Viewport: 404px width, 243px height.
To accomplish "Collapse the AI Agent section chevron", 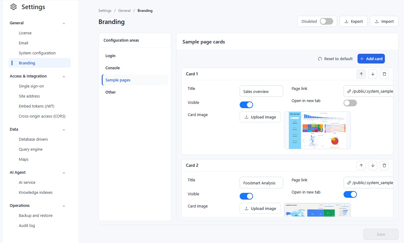I will (x=64, y=173).
